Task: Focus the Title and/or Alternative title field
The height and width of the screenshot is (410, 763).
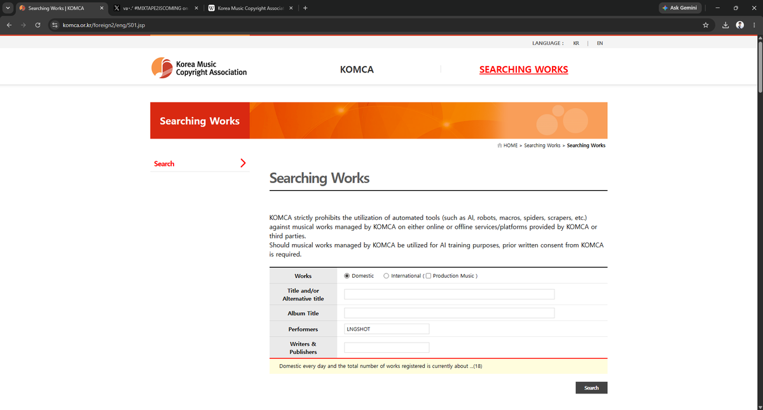Action: [x=450, y=294]
